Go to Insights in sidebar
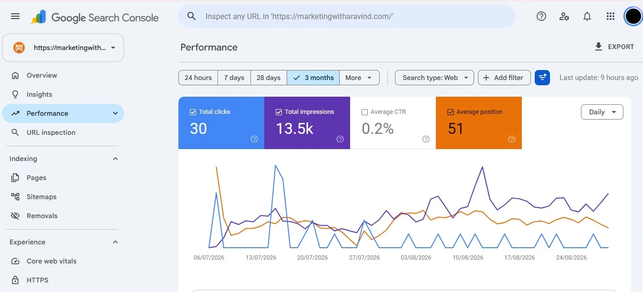643x292 pixels. point(63,94)
